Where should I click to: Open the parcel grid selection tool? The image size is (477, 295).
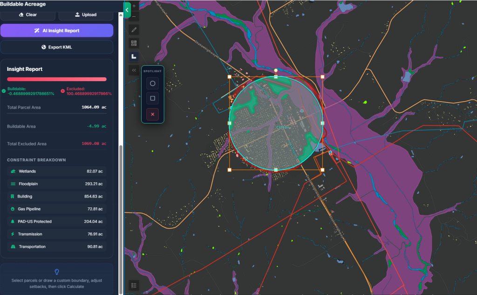pyautogui.click(x=134, y=43)
